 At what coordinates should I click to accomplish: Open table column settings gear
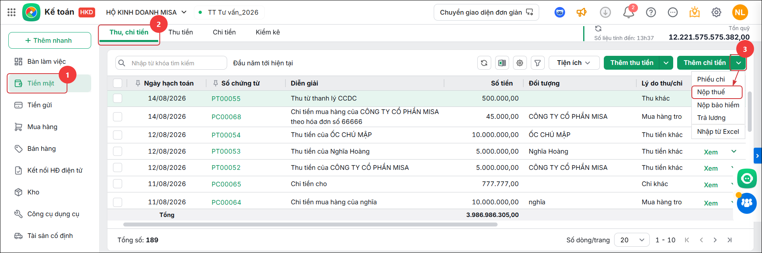pos(520,63)
